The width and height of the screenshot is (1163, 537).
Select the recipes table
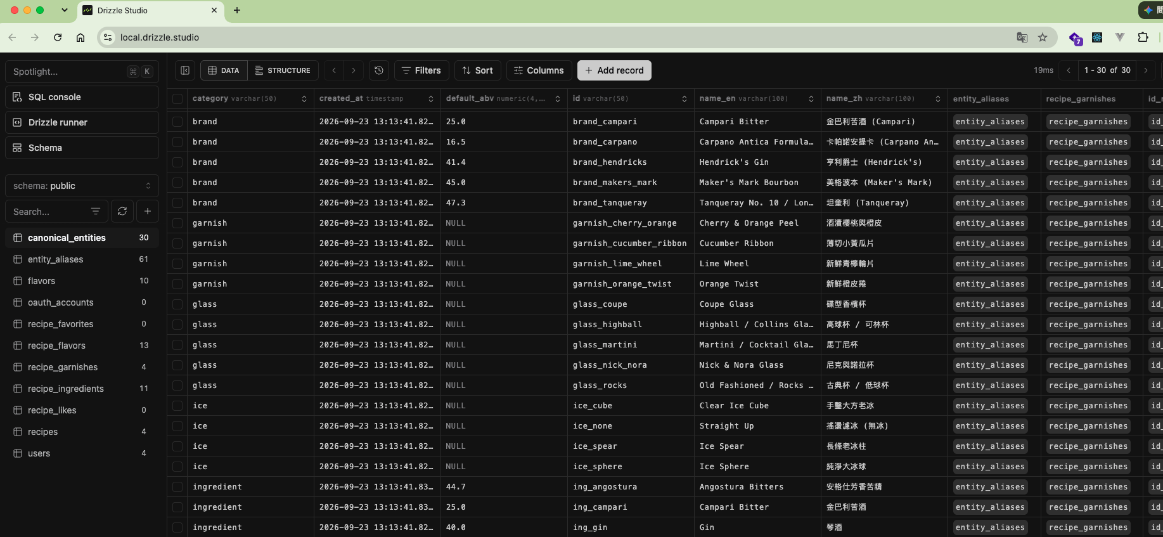point(82,432)
